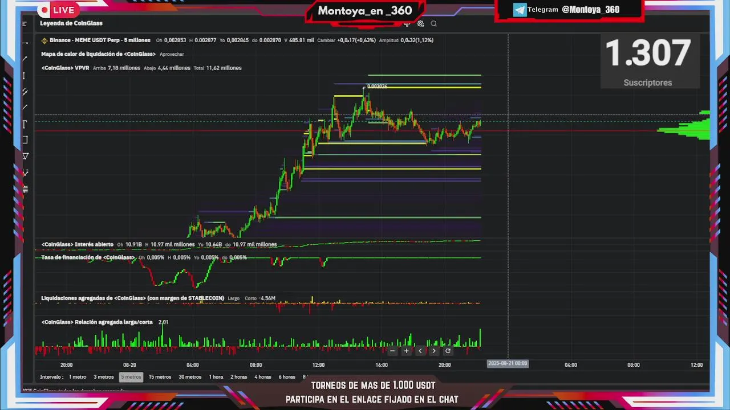The height and width of the screenshot is (410, 730).
Task: Select the 1 metro interval
Action: (78, 377)
